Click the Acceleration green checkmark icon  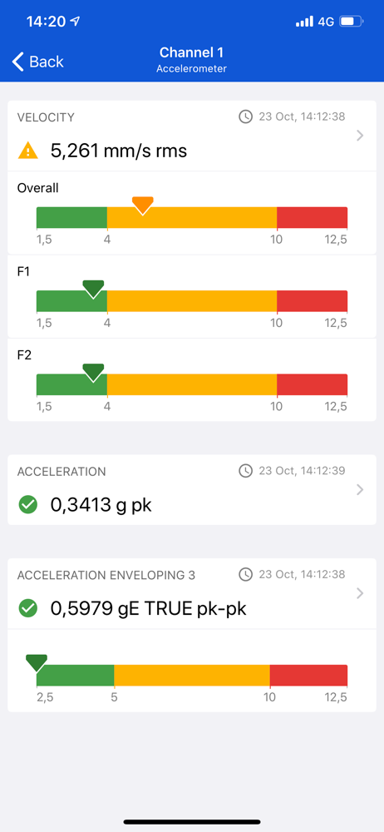[x=27, y=505]
